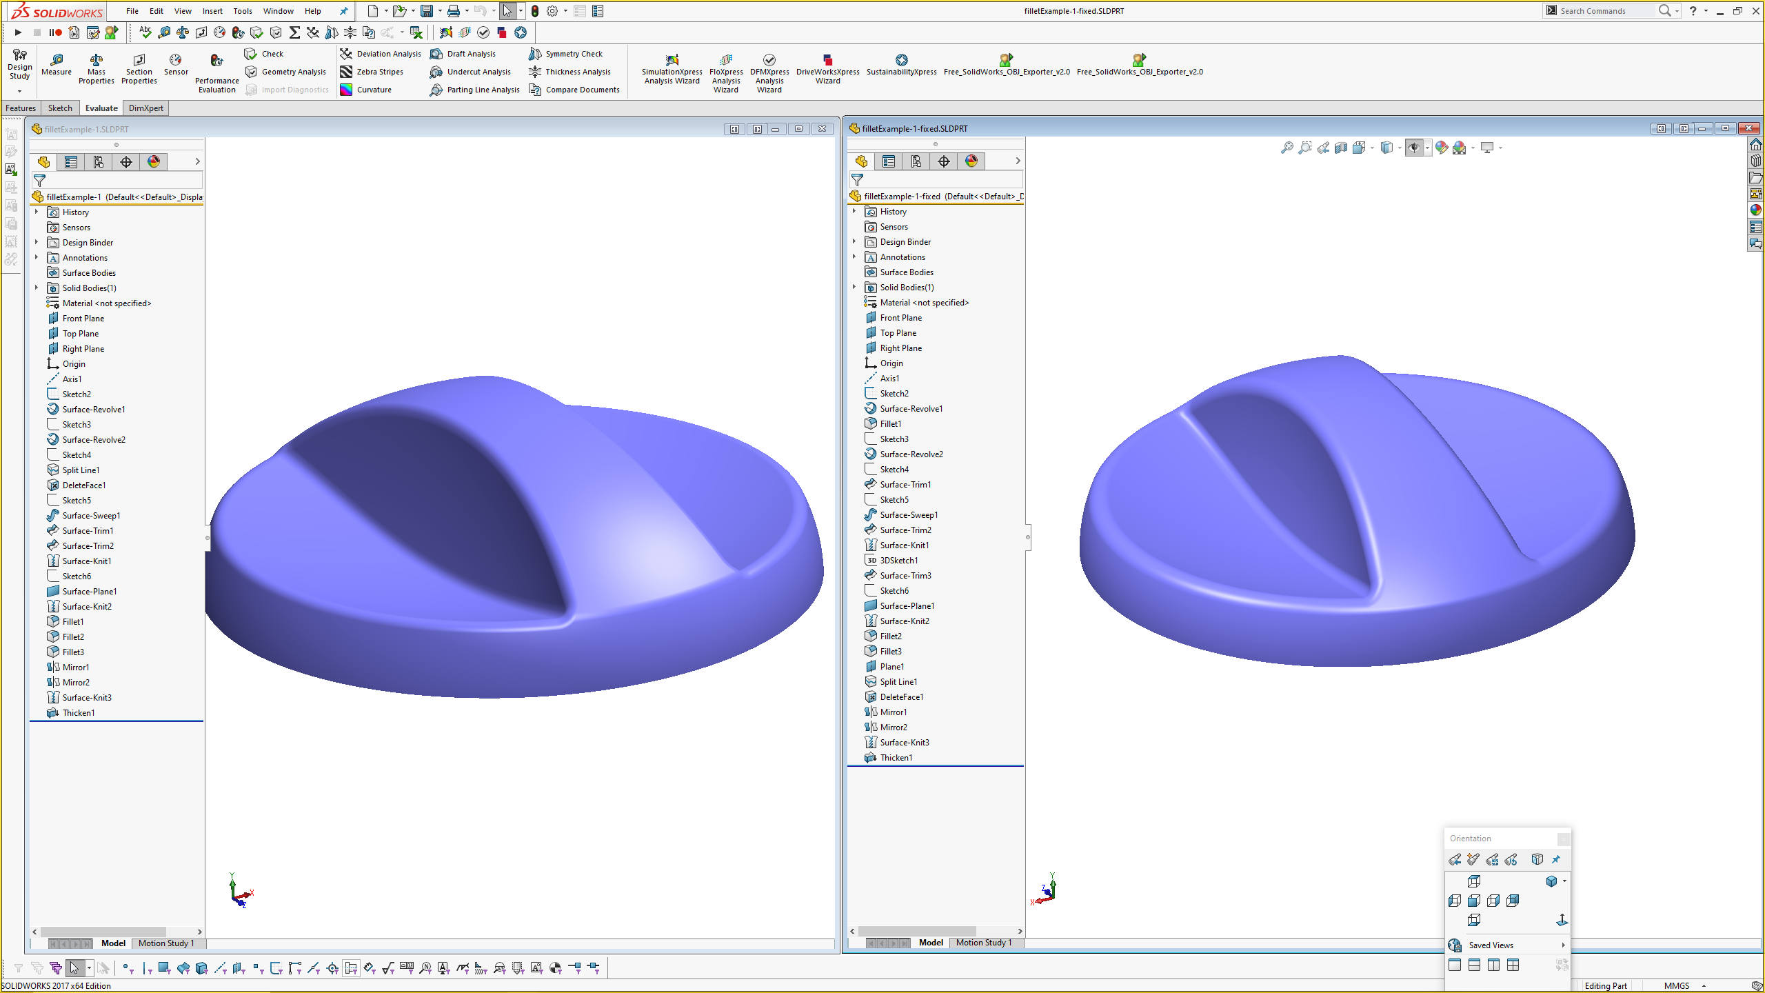Select the Features tab in left panel
This screenshot has height=993, width=1765.
pyautogui.click(x=21, y=108)
